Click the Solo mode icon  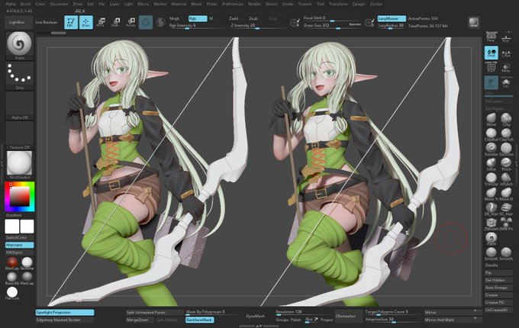point(506,82)
